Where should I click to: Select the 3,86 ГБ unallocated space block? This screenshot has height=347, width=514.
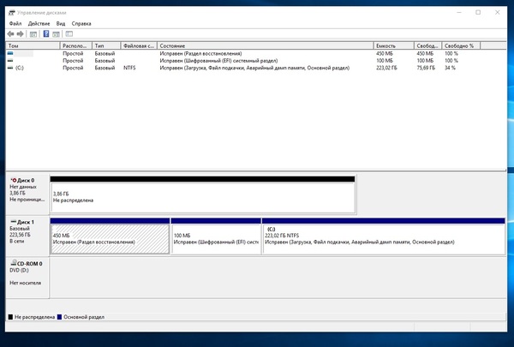[202, 197]
